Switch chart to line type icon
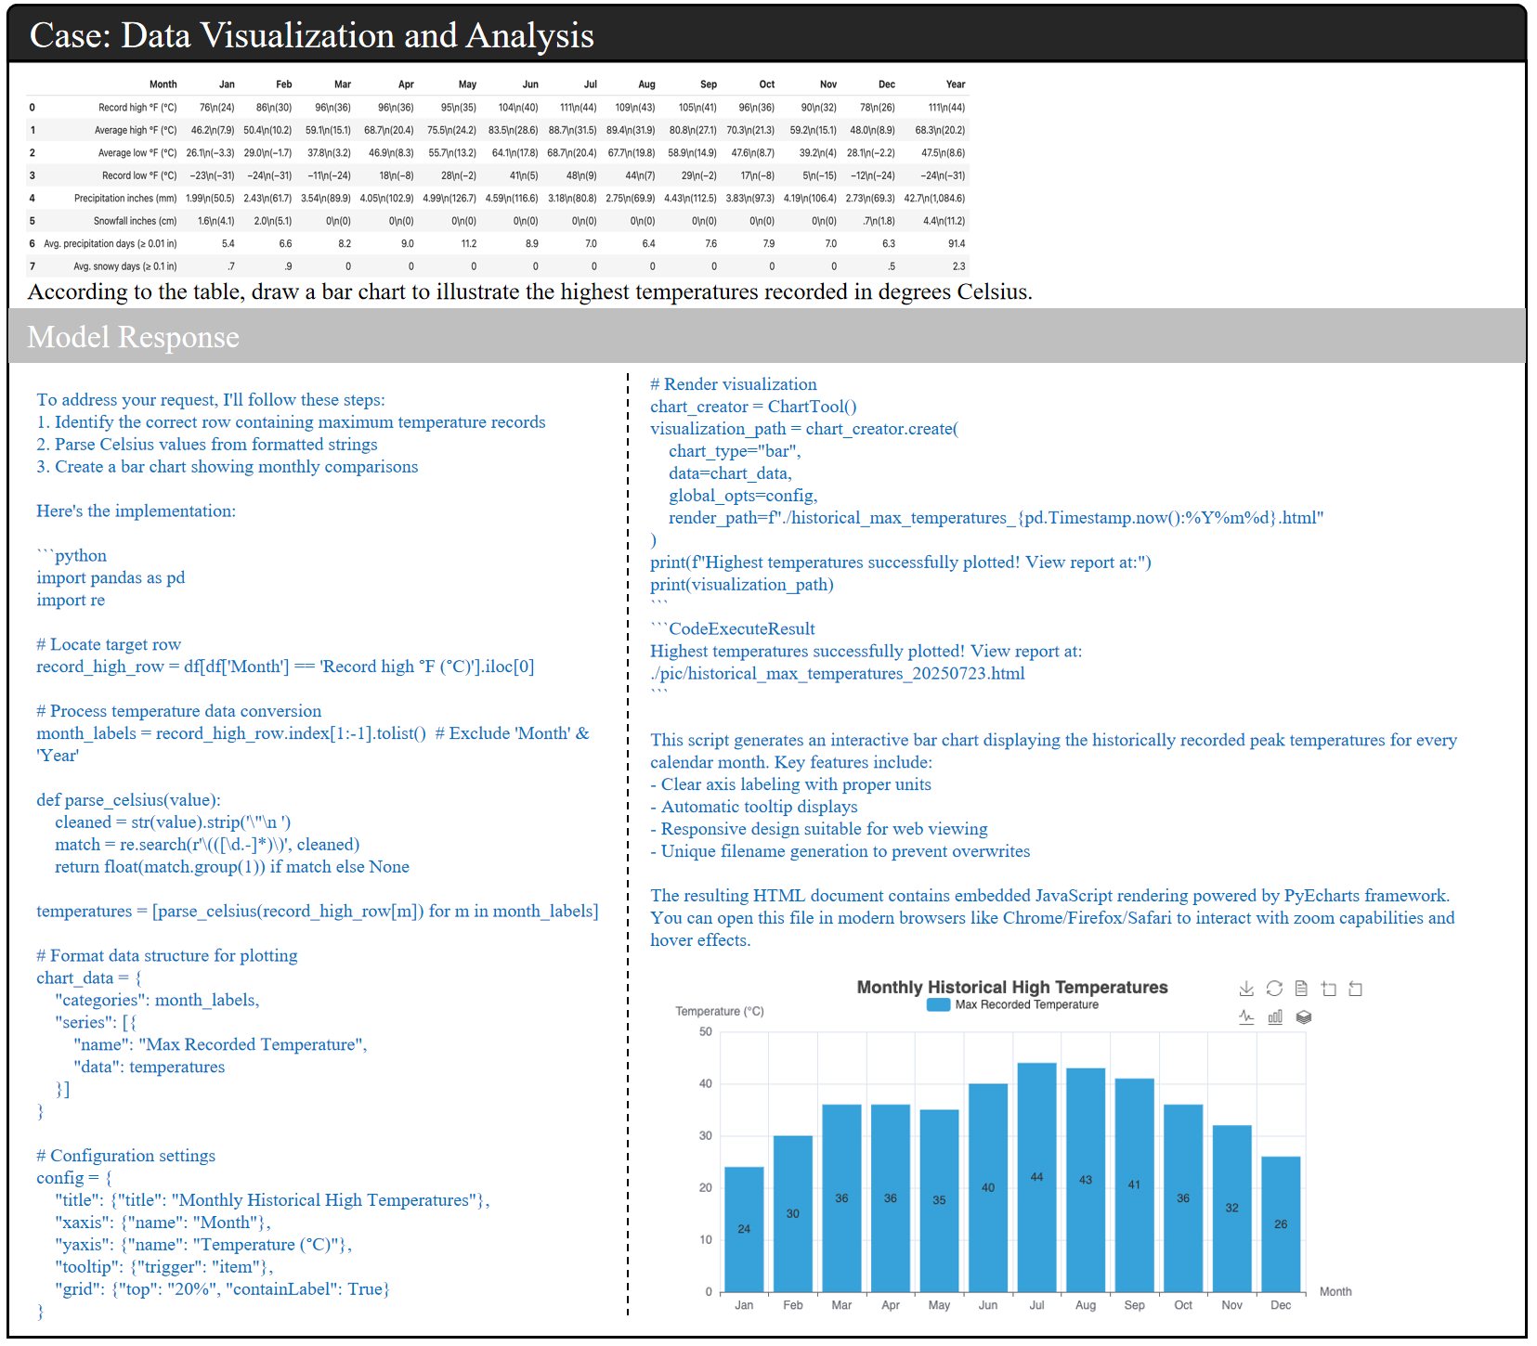This screenshot has height=1346, width=1537. (x=1246, y=1016)
